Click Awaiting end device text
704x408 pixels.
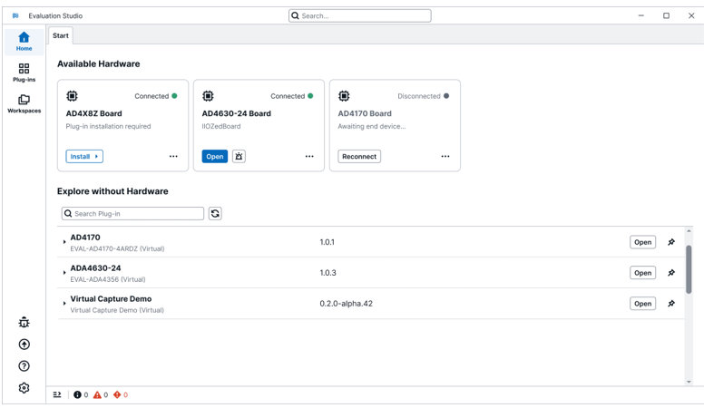point(372,126)
